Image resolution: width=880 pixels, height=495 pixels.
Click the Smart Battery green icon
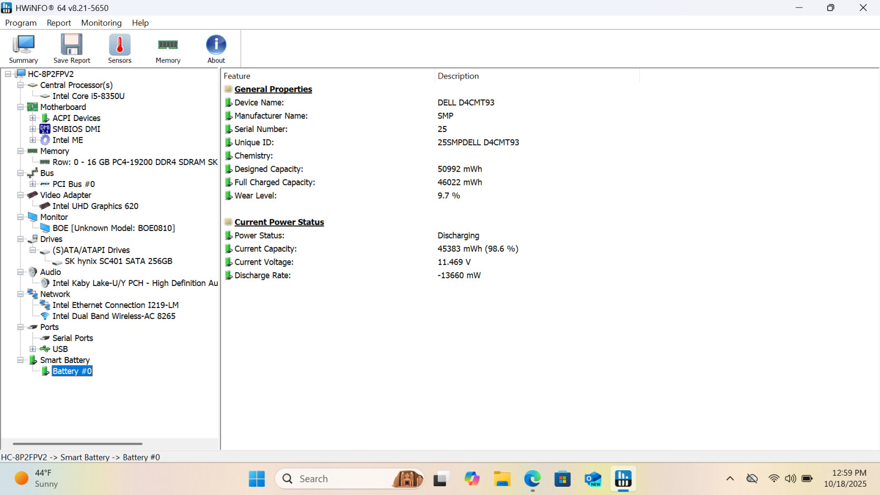coord(33,360)
